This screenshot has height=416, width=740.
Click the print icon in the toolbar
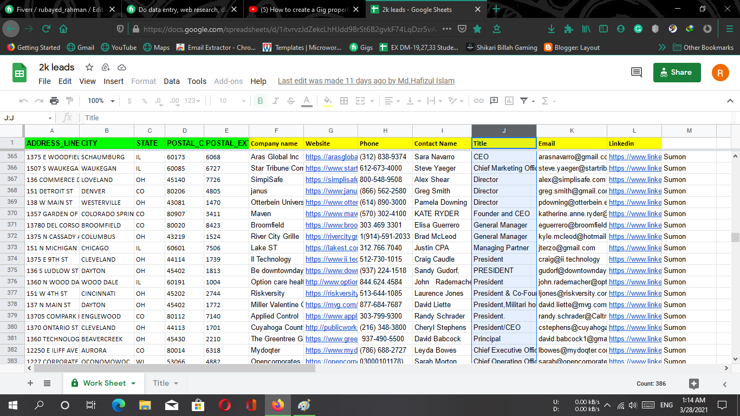click(x=54, y=101)
